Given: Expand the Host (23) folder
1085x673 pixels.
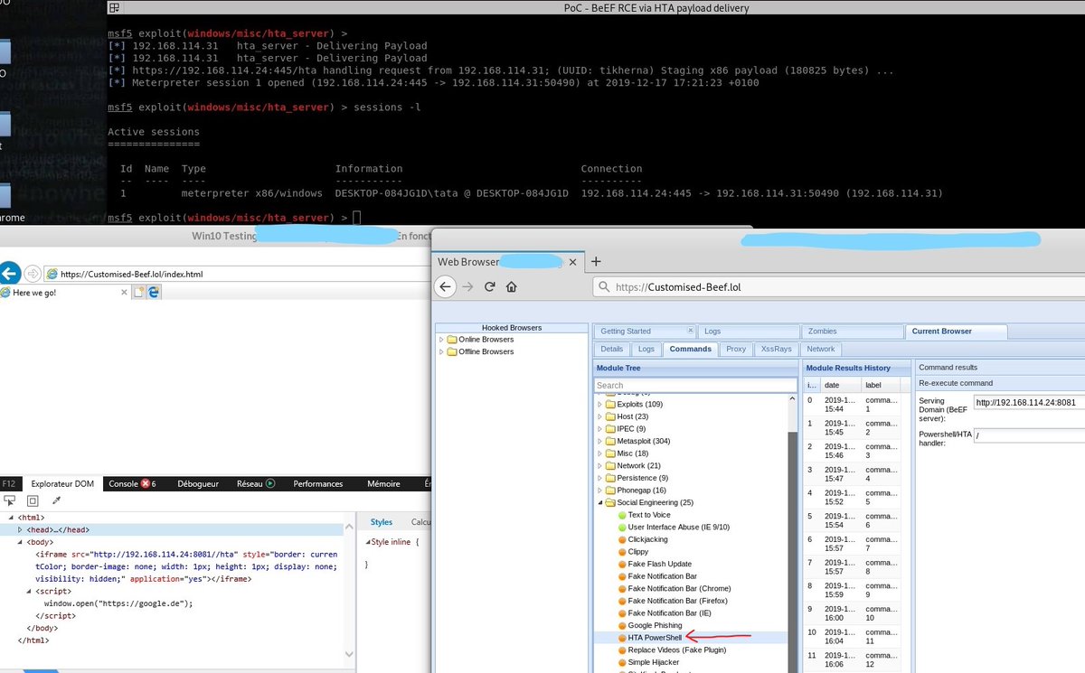Looking at the screenshot, I should point(599,416).
